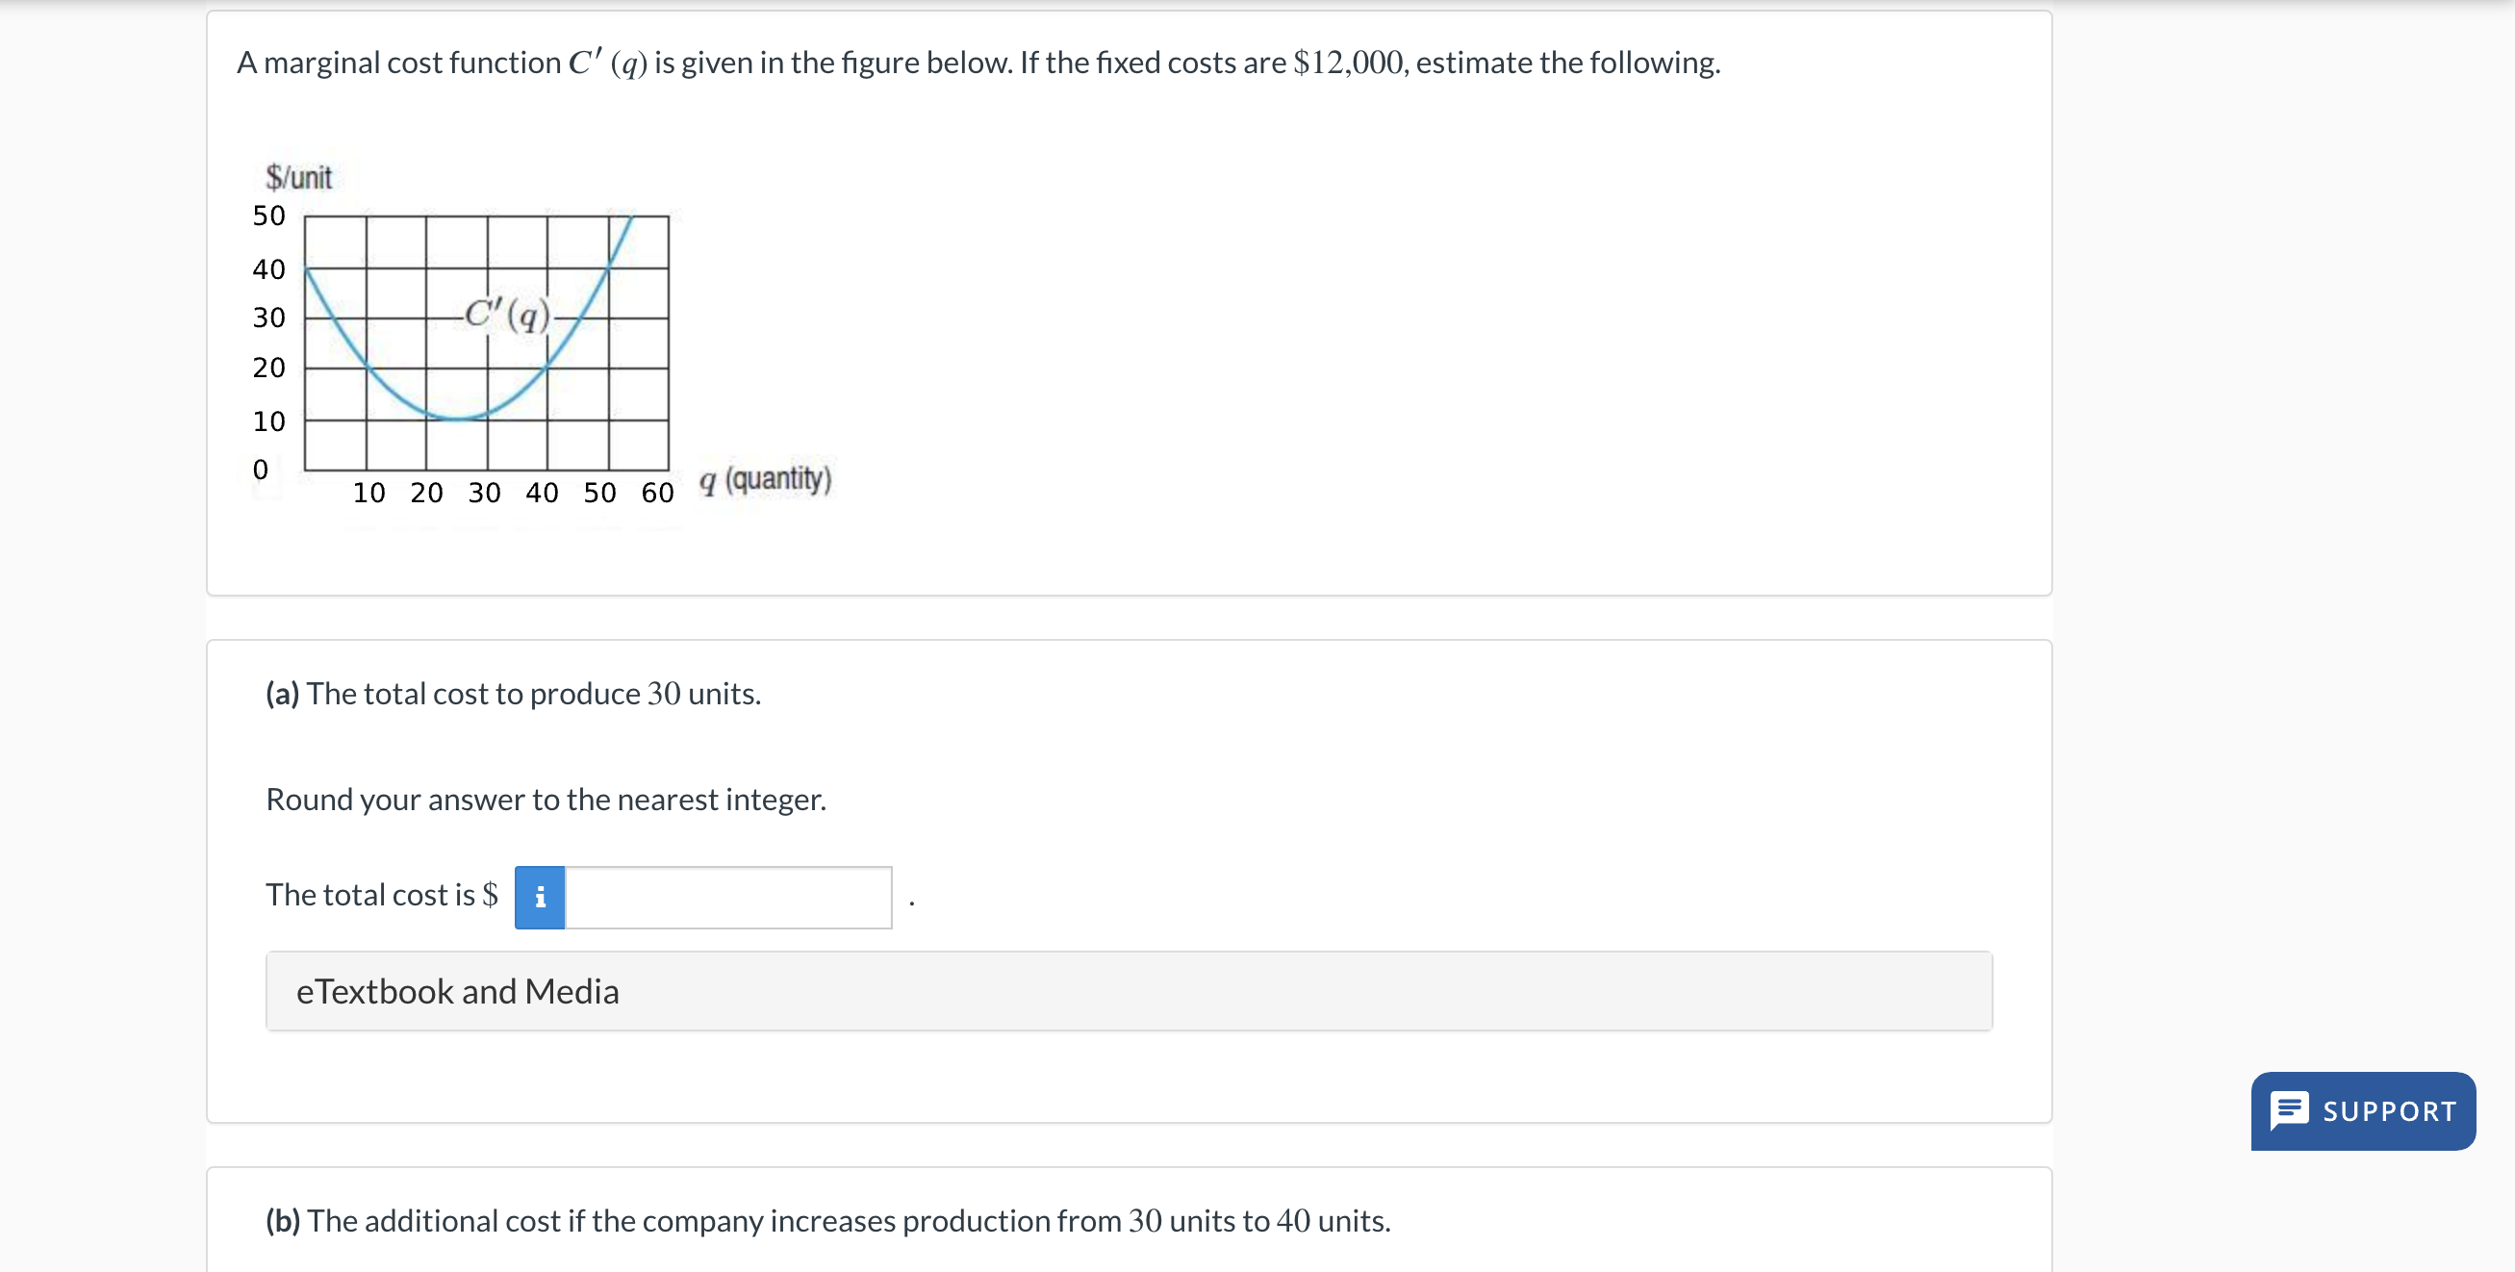Click the eTextbook and Media link
Image resolution: width=2515 pixels, height=1272 pixels.
coord(457,990)
